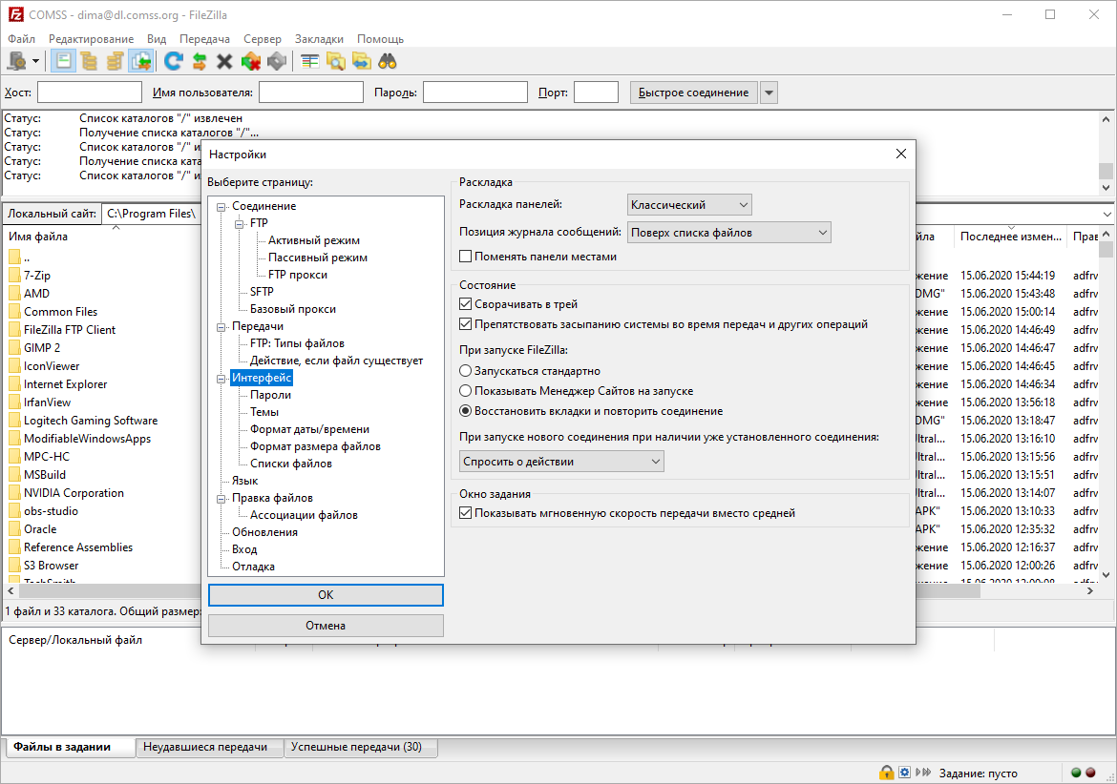This screenshot has height=784, width=1117.
Task: Click the green activity LED indicator
Action: pyautogui.click(x=1076, y=773)
